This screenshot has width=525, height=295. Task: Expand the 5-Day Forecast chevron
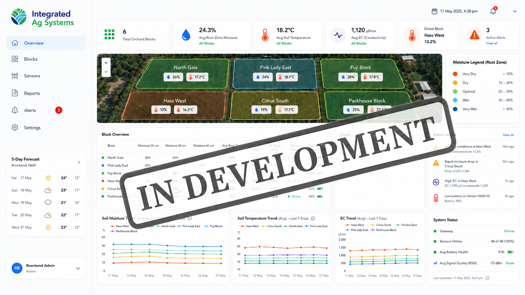coord(79,162)
